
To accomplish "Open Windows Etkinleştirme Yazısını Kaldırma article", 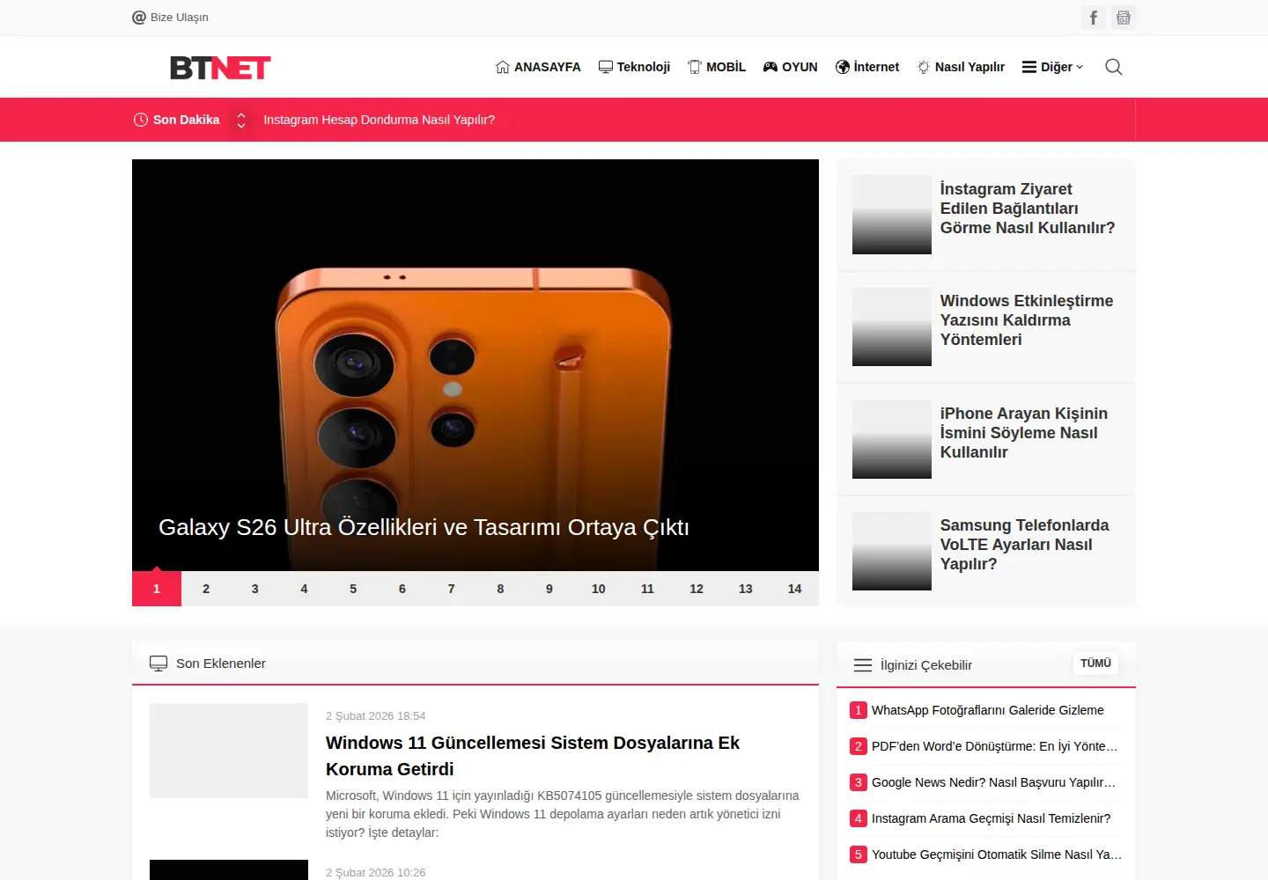I will tap(1027, 320).
